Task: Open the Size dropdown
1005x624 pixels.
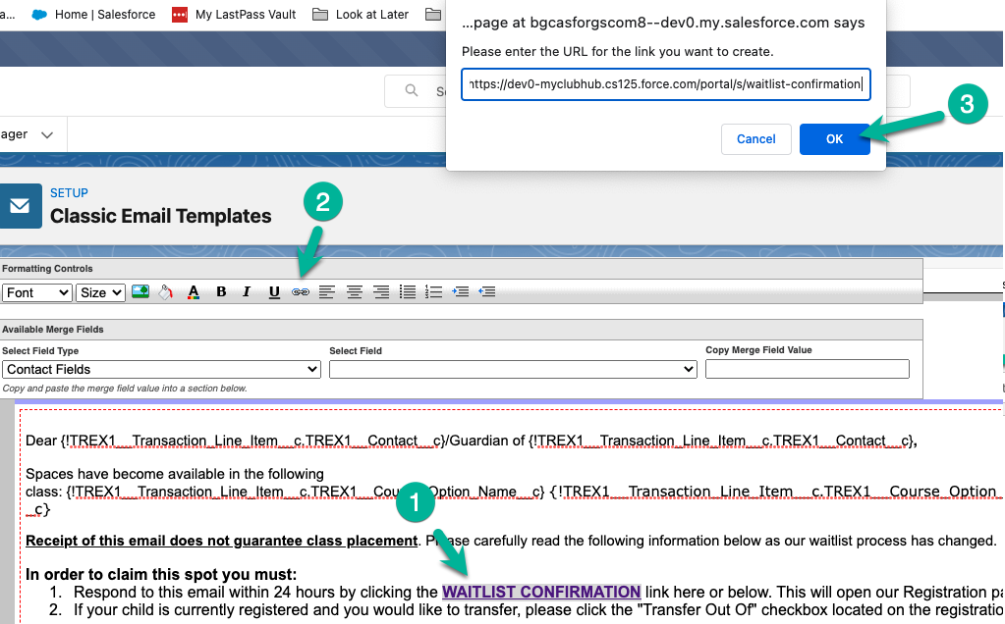Action: (102, 291)
